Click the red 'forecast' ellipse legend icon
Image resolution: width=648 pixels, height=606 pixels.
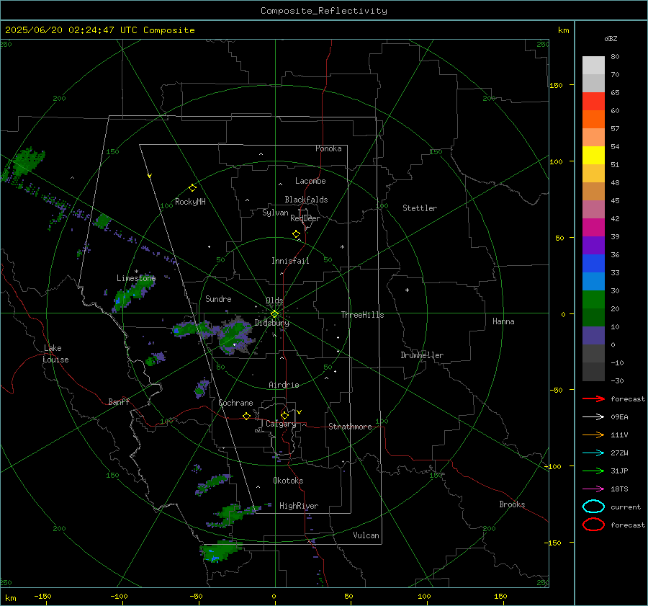(593, 525)
